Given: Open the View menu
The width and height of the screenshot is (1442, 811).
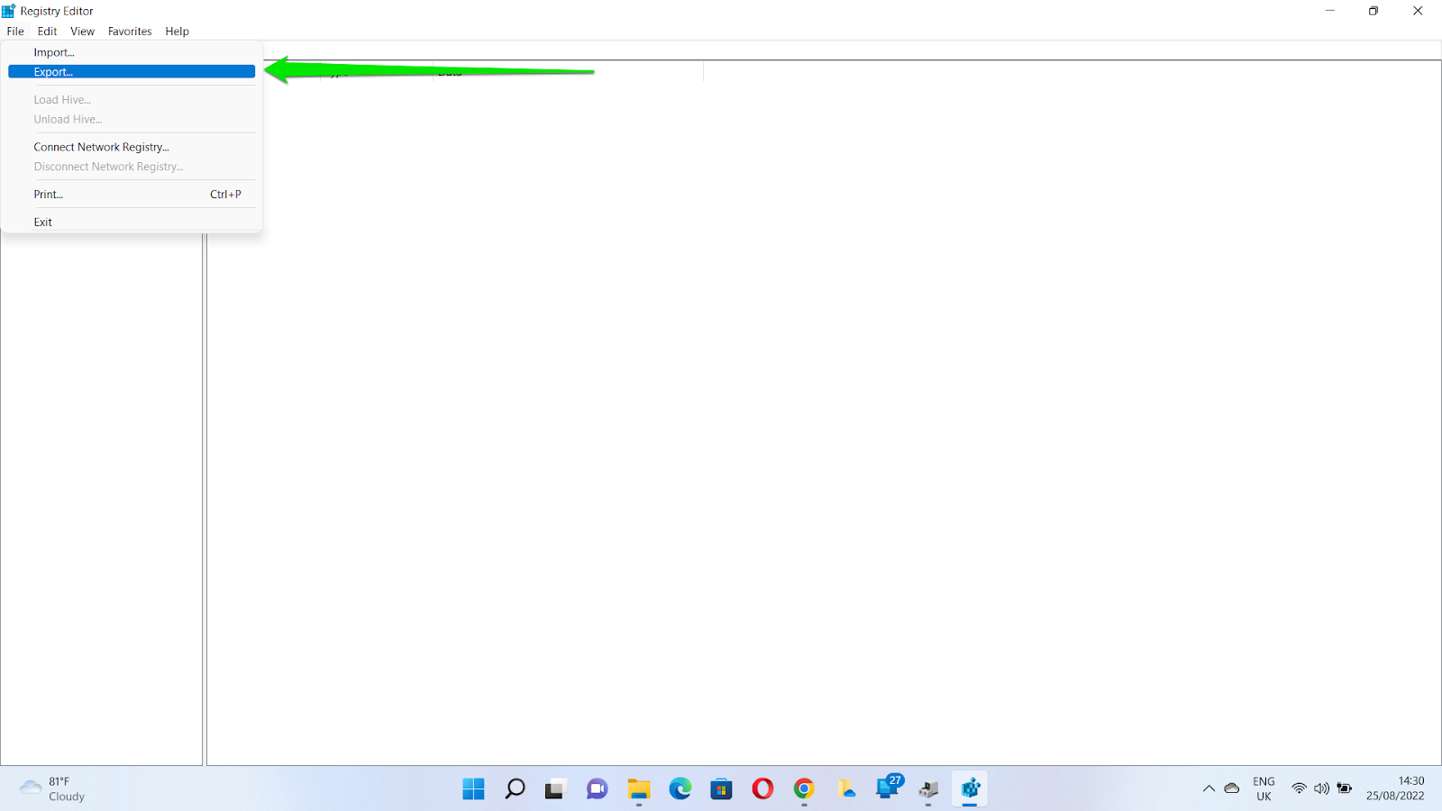Looking at the screenshot, I should click(83, 32).
